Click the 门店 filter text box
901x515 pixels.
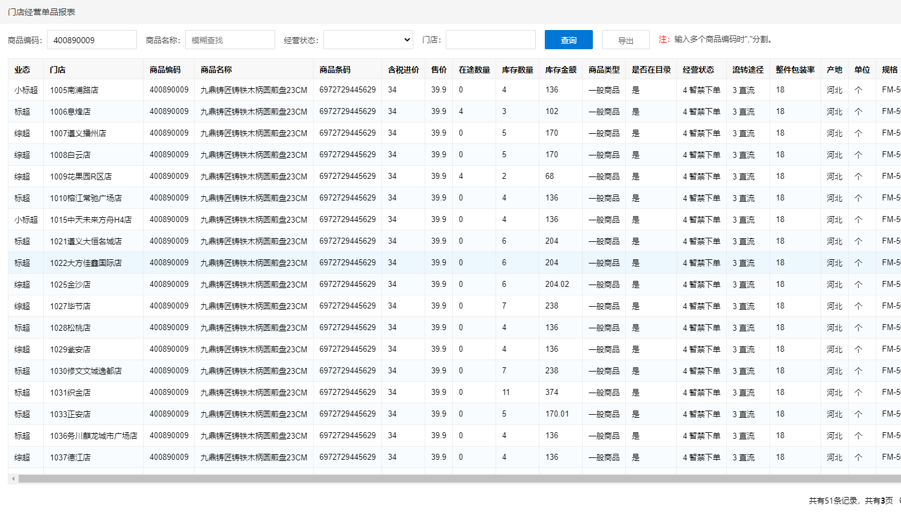pyautogui.click(x=490, y=40)
